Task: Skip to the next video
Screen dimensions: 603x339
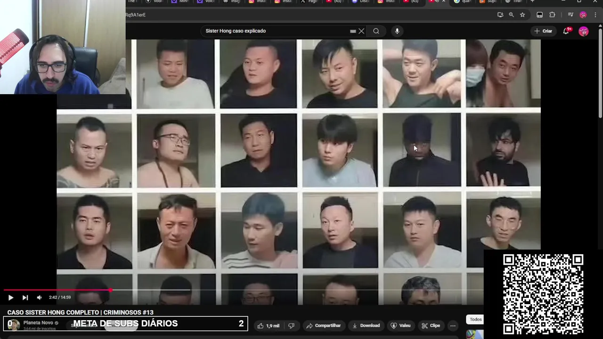Action: pyautogui.click(x=25, y=298)
